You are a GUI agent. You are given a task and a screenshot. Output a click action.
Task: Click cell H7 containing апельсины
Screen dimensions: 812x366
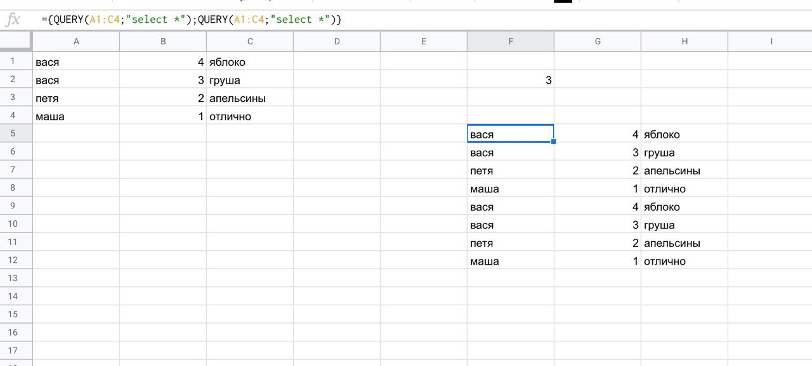click(x=684, y=170)
